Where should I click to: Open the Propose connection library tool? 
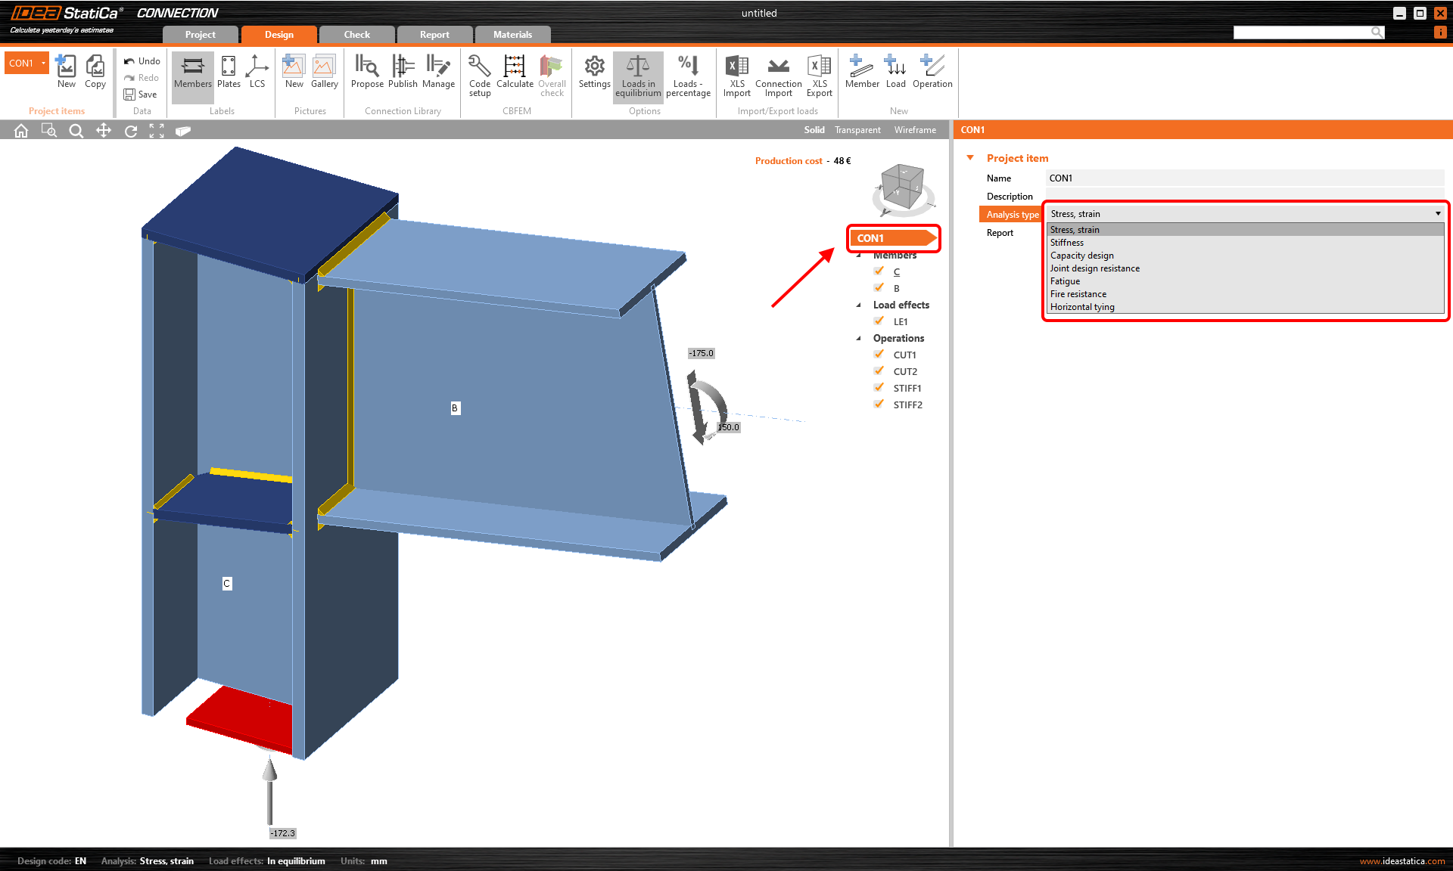[367, 74]
